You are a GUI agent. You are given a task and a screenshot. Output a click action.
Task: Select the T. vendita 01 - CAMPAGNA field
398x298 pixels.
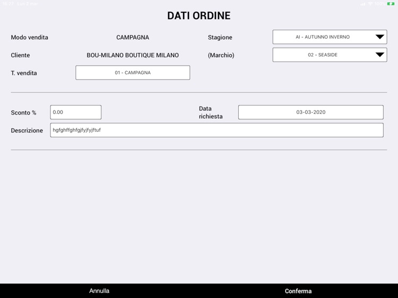[133, 73]
